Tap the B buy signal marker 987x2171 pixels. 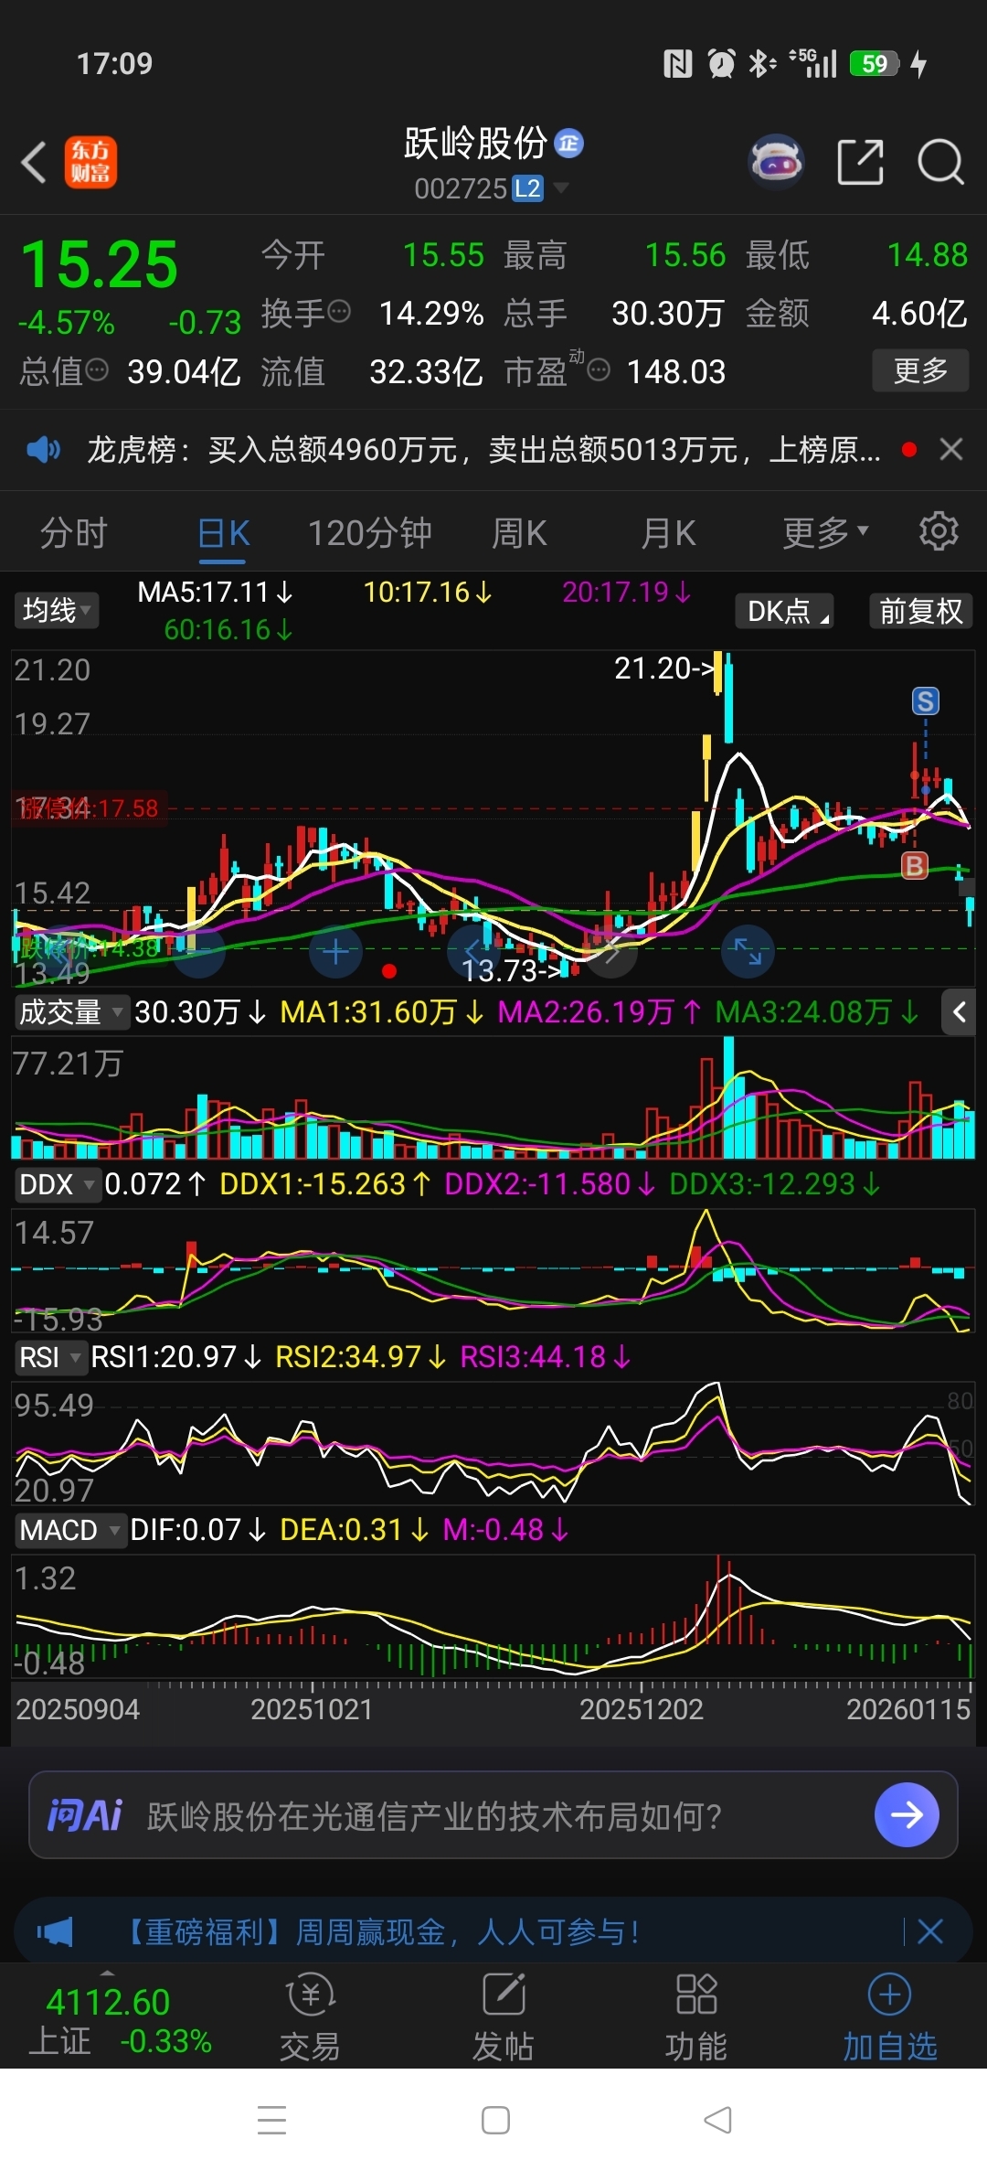pyautogui.click(x=914, y=865)
